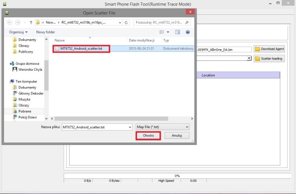Image resolution: width=296 pixels, height=194 pixels.
Task: Open the Nazwa pliku dropdown
Action: click(130, 127)
